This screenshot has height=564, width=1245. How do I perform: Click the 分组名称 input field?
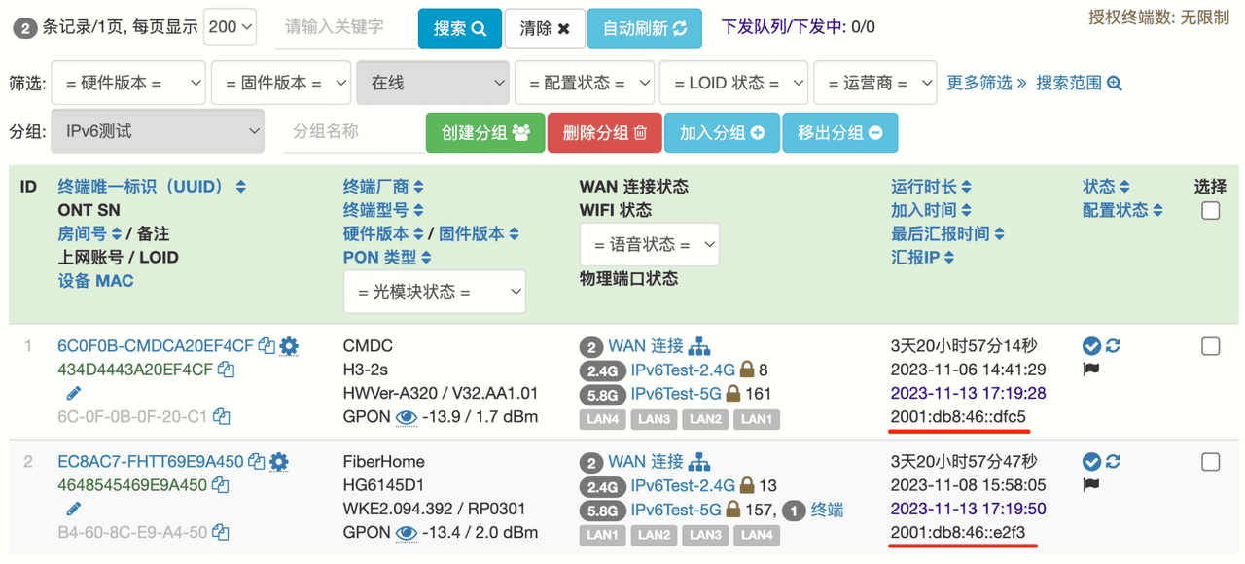coord(350,131)
